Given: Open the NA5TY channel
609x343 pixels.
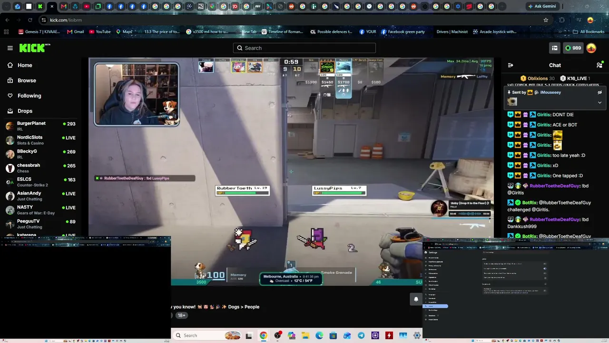Looking at the screenshot, I should [40, 210].
